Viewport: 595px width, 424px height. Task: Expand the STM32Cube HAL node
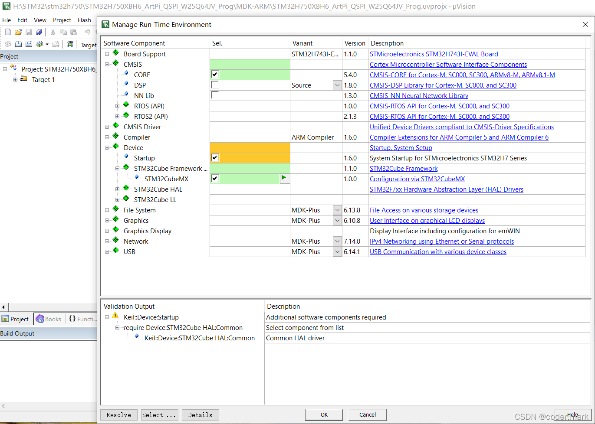pyautogui.click(x=117, y=189)
